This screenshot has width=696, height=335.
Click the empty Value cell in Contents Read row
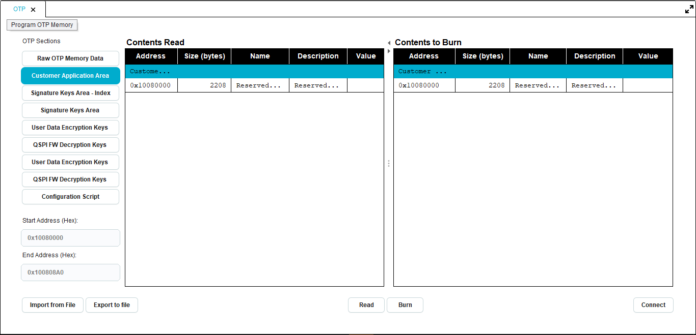pos(365,85)
